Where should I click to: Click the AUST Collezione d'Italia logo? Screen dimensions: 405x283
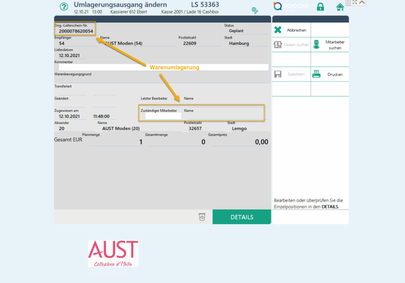pos(113,253)
